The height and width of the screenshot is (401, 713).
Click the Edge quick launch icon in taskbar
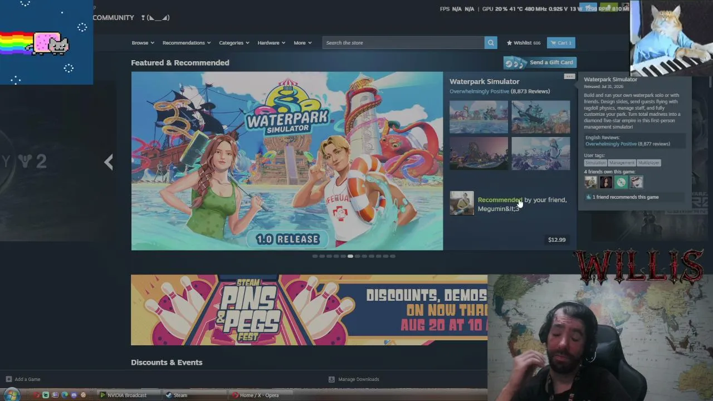click(x=65, y=395)
